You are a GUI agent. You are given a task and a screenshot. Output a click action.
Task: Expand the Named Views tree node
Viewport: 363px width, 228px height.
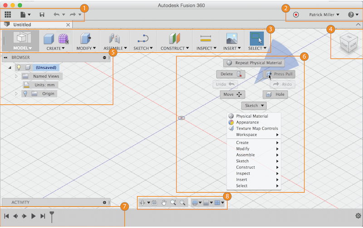click(16, 76)
